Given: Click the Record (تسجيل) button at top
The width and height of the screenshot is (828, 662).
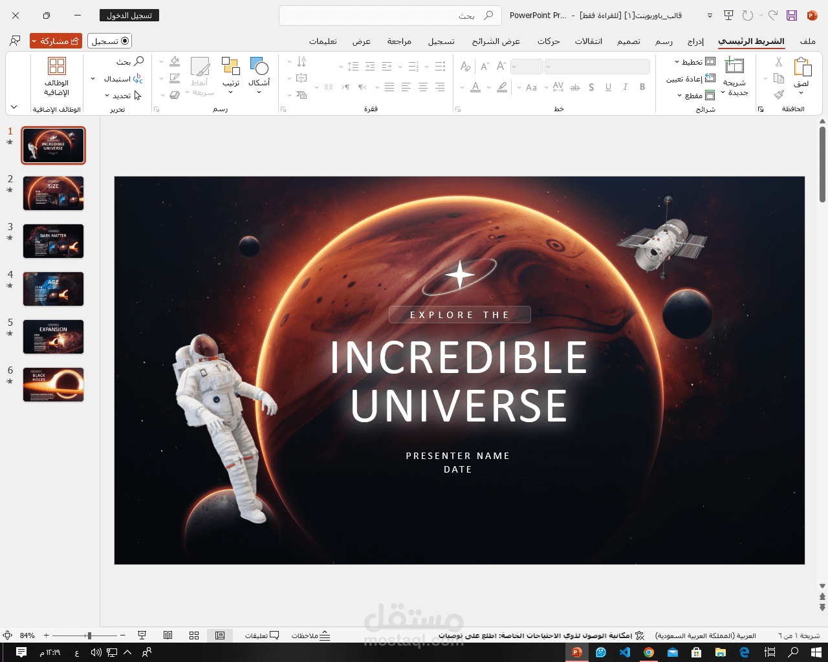Looking at the screenshot, I should tap(110, 41).
